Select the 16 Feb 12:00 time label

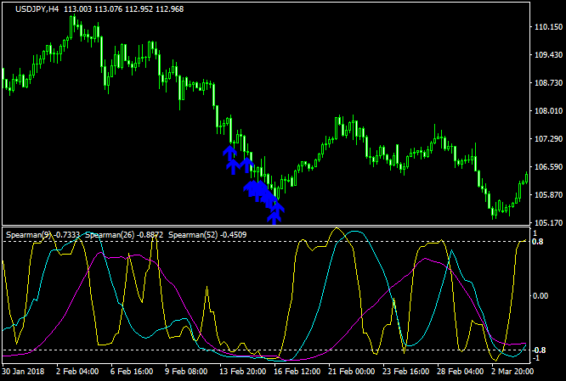click(297, 372)
